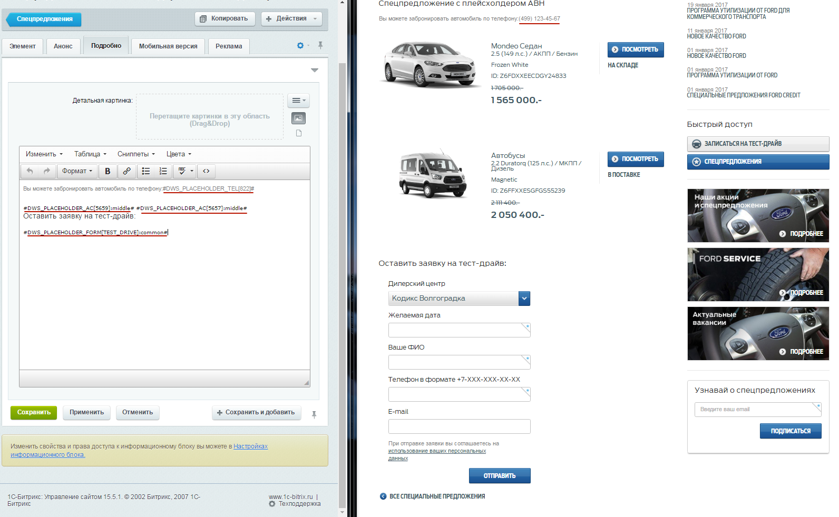839x517 pixels.
Task: Open the Мобильная версия tab
Action: [x=168, y=46]
